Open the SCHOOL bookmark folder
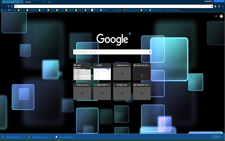225x141 pixels. point(79,10)
